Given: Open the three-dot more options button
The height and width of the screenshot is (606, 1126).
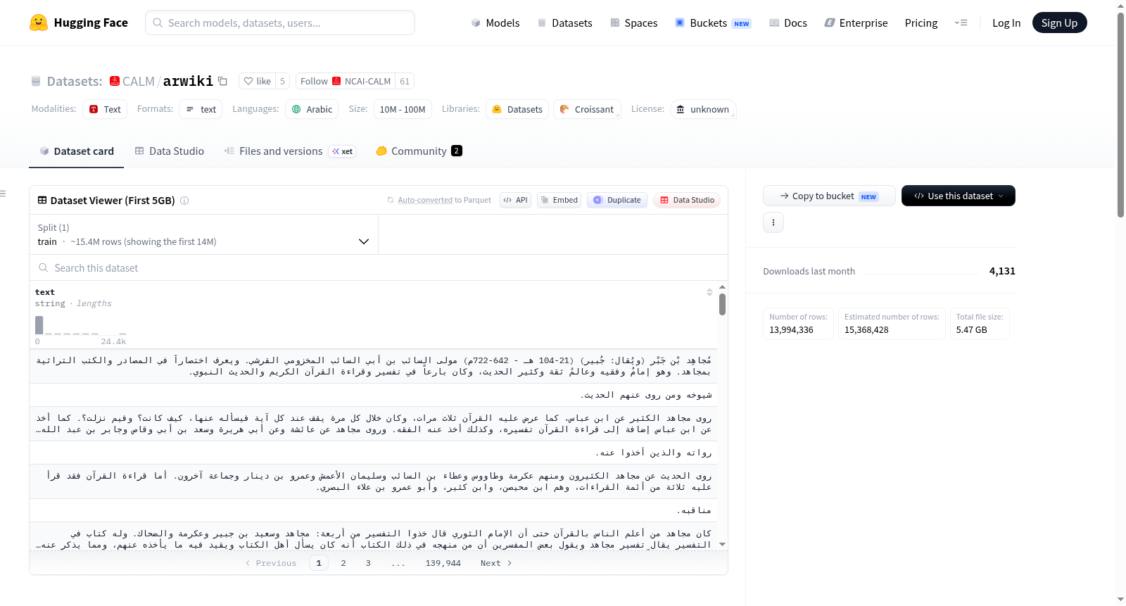Looking at the screenshot, I should 773,222.
